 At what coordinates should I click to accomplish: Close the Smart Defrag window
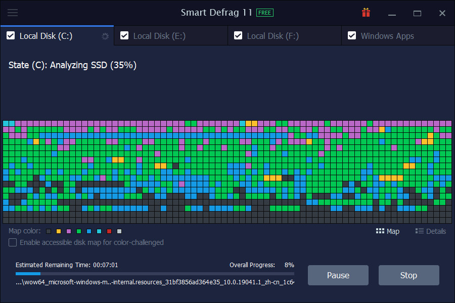442,13
